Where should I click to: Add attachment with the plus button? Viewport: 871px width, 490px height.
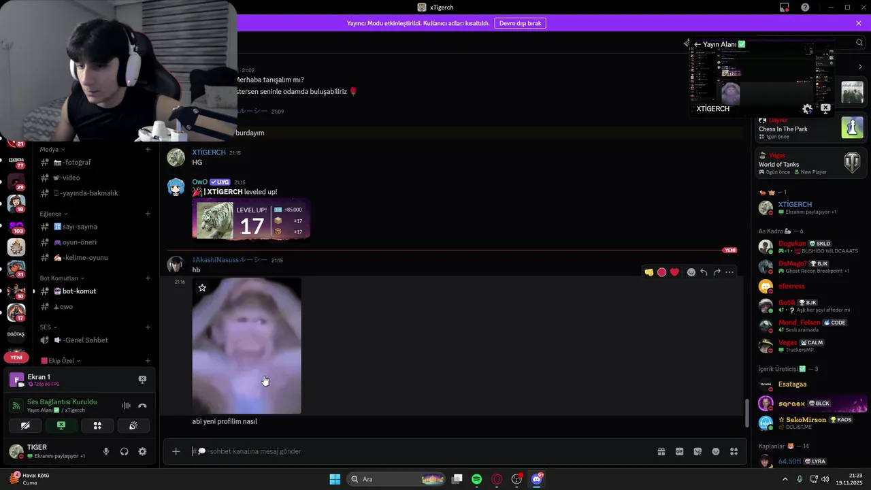click(x=176, y=451)
